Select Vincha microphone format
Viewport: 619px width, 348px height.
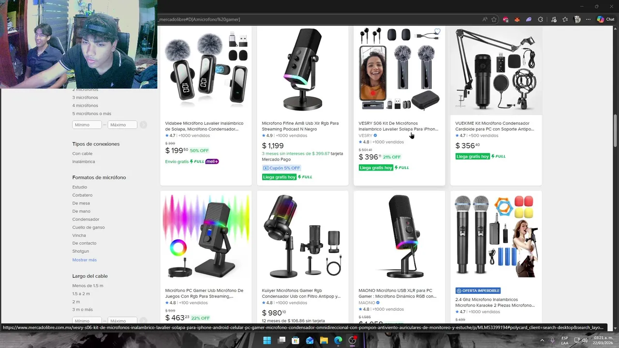click(x=79, y=235)
